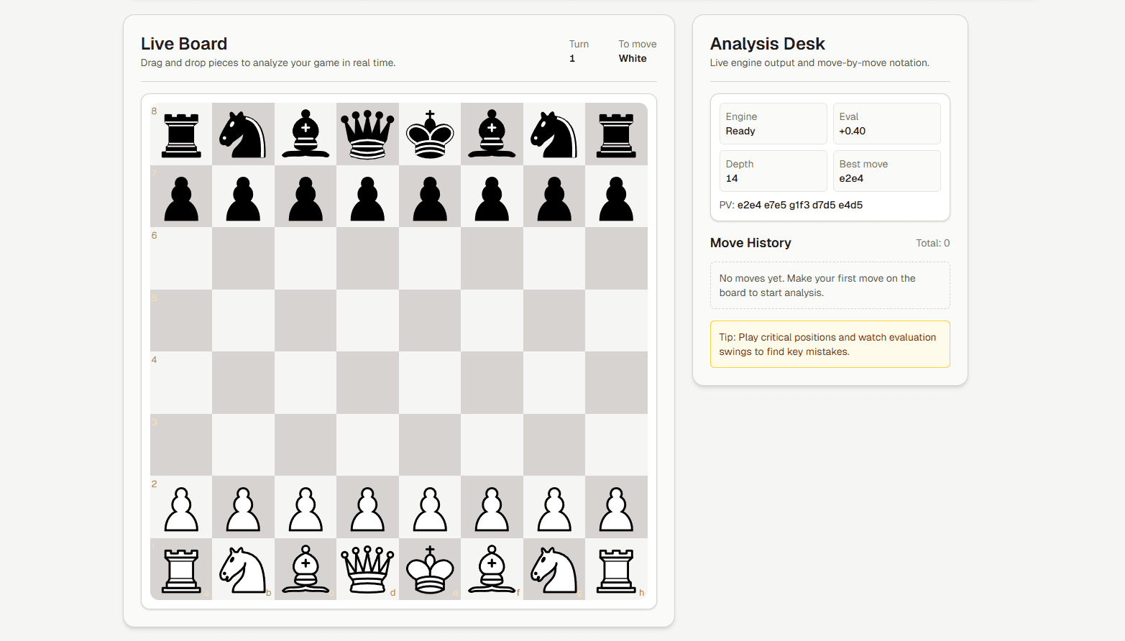Click the black rook on h8

click(616, 134)
